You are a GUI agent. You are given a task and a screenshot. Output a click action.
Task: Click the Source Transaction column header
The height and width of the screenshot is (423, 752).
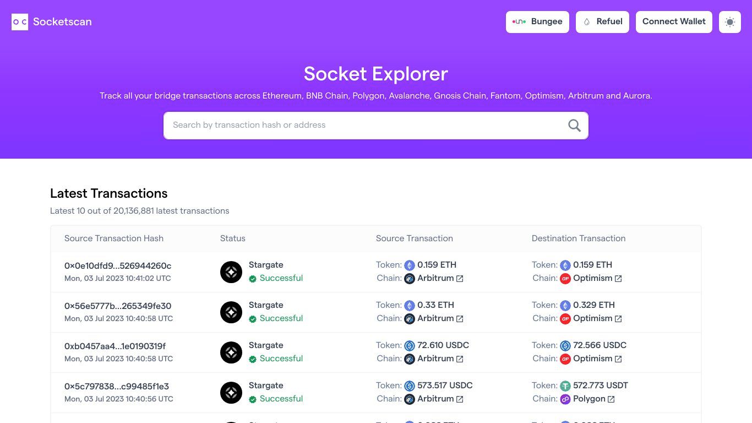(415, 238)
